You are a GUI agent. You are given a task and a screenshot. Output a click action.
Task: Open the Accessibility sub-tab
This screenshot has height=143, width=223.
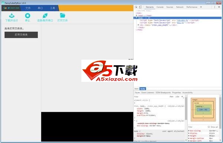(187, 93)
